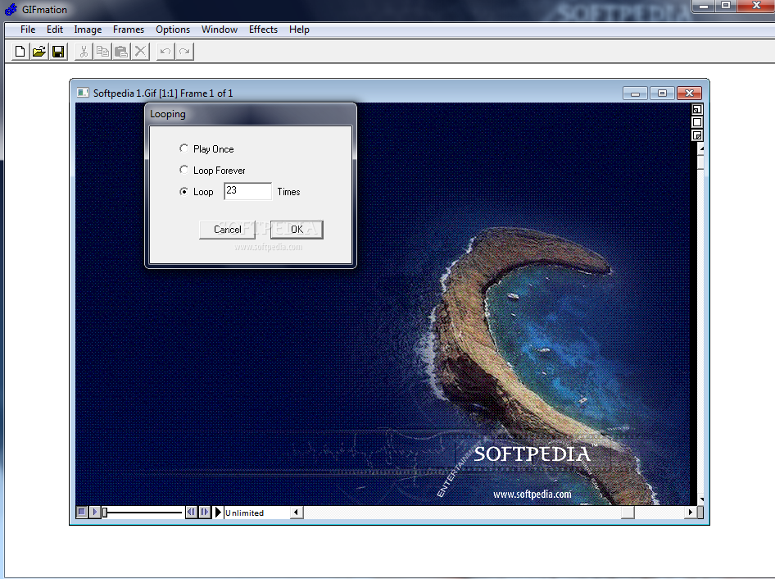The width and height of the screenshot is (775, 579).
Task: Minimize the Softpedia 1.Gif document window
Action: coord(636,93)
